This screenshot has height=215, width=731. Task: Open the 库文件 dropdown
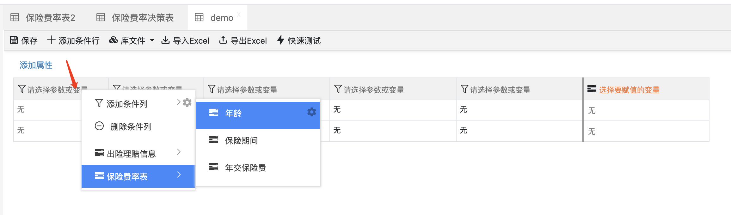(x=132, y=40)
